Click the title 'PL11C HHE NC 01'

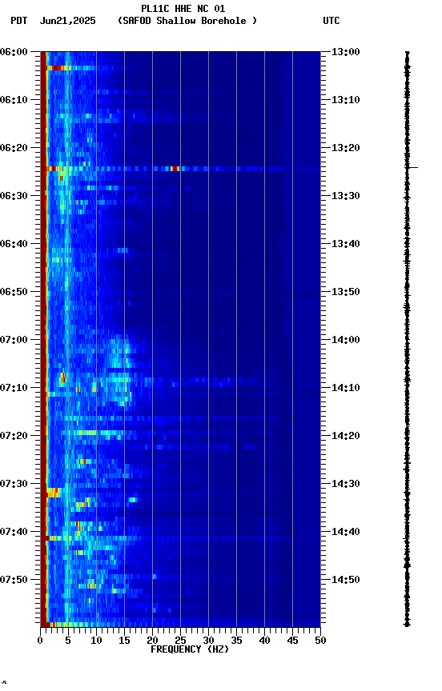pos(183,8)
